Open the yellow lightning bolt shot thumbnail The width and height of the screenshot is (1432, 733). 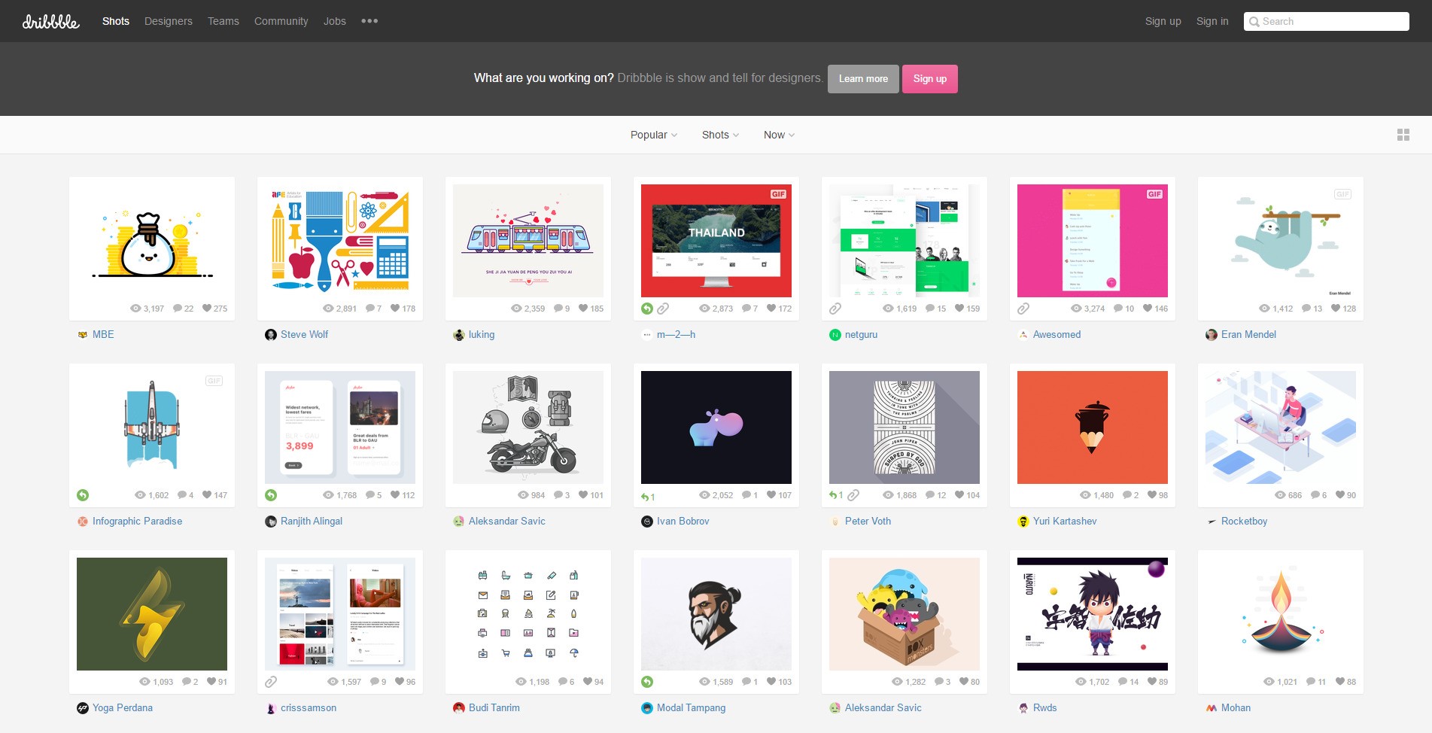(x=152, y=614)
